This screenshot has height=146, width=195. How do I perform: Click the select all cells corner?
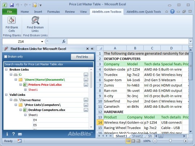coord(100,48)
